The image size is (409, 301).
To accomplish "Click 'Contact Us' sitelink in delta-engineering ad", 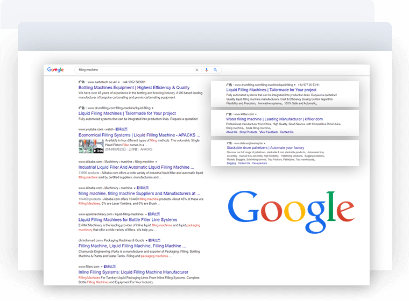I will coord(244,163).
